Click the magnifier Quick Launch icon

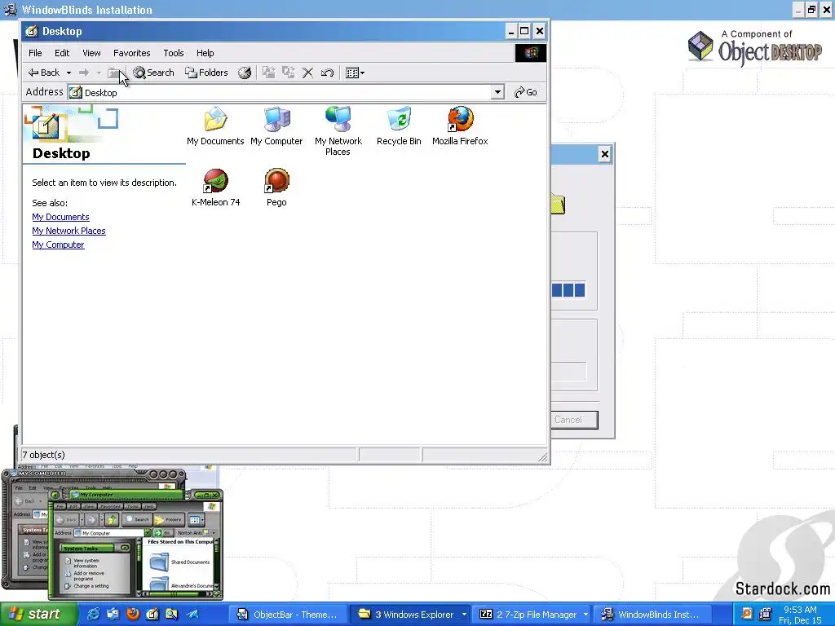(x=171, y=615)
